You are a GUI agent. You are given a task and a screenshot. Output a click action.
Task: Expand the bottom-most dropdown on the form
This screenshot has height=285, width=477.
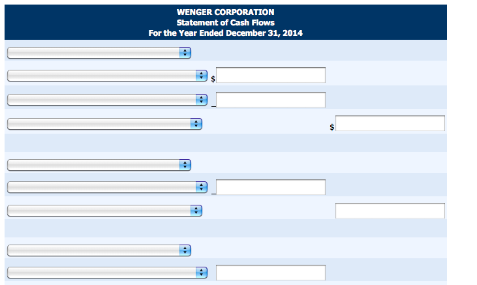point(107,273)
